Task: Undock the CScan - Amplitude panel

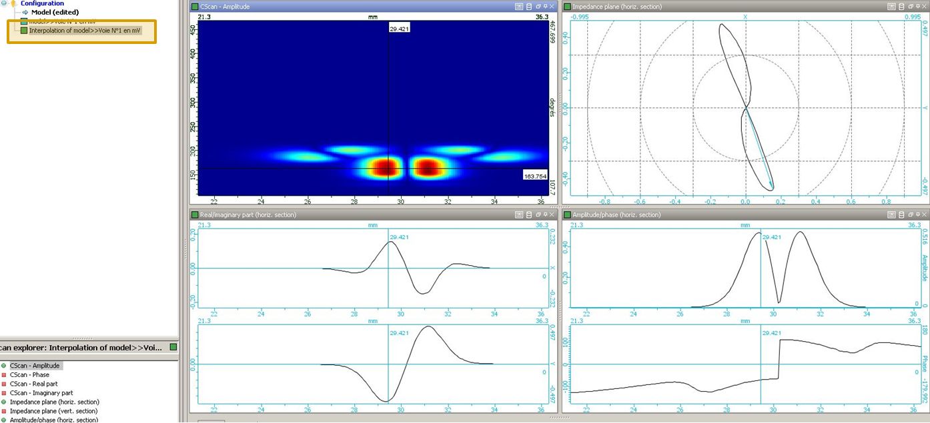Action: click(538, 7)
